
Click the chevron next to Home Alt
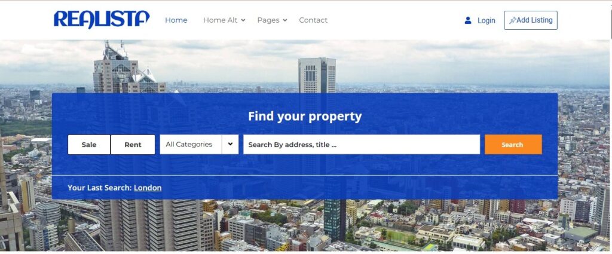point(243,20)
